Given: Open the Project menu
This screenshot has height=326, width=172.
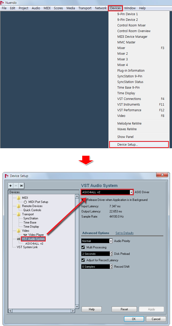Looking at the screenshot, I should click(x=24, y=8).
